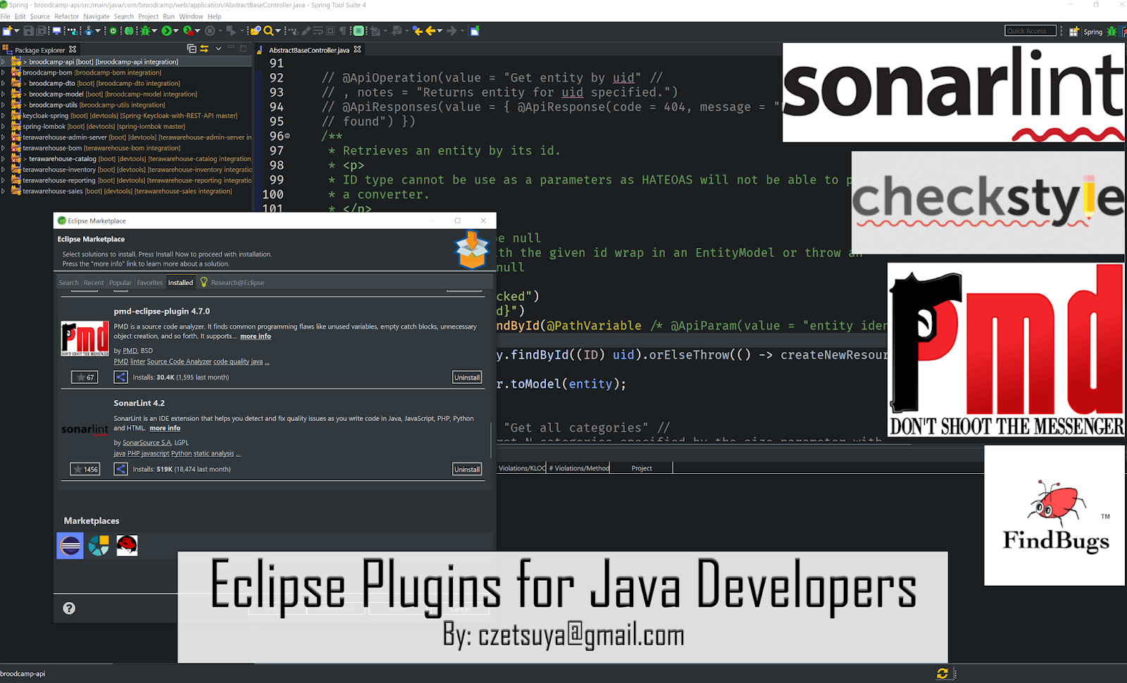Toggle Block Selection Mode icon
Screen dimensions: 1127x683
coord(330,31)
